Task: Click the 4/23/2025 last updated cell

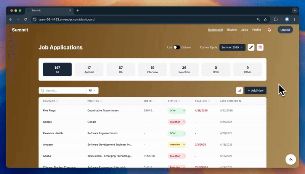Action: (226, 111)
